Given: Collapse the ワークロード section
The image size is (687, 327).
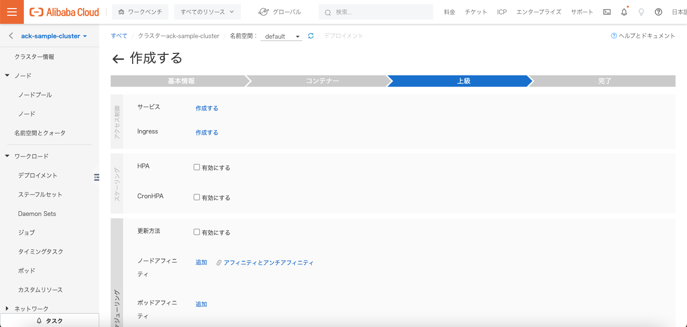Looking at the screenshot, I should click(8, 156).
